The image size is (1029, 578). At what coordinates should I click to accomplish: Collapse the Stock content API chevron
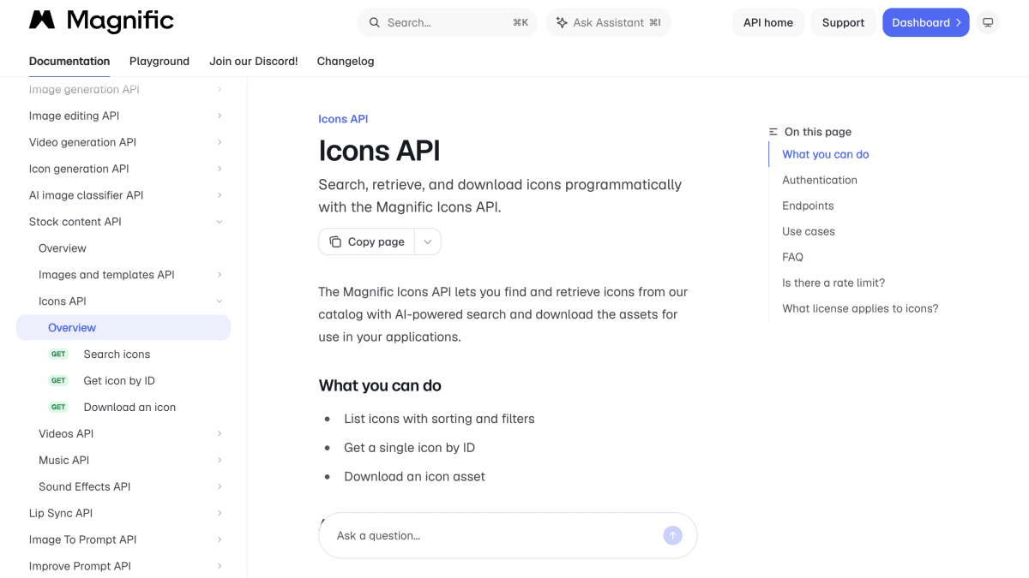click(220, 222)
